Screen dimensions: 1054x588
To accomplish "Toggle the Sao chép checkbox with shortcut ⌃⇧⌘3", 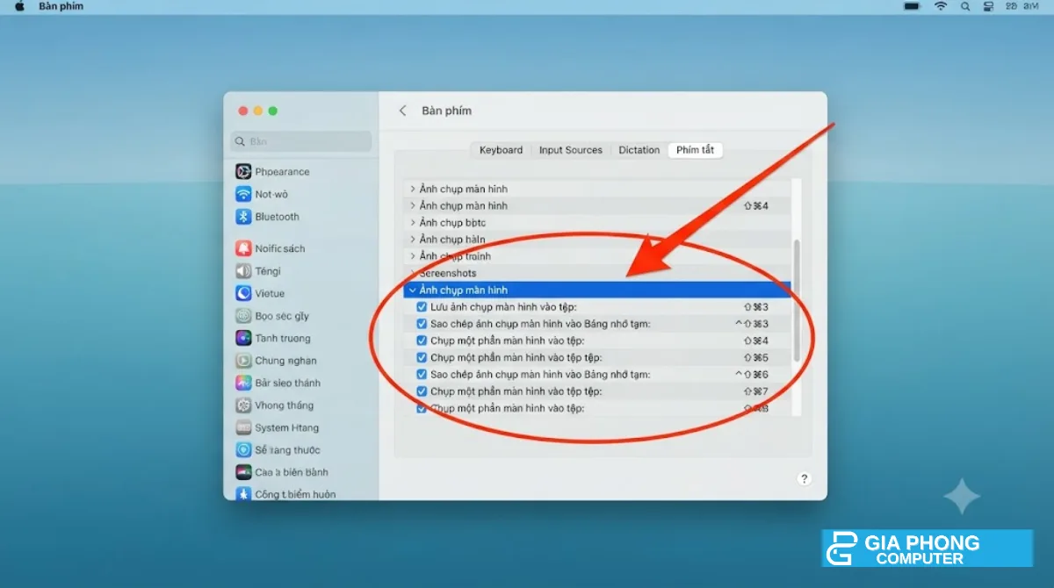I will pyautogui.click(x=422, y=324).
